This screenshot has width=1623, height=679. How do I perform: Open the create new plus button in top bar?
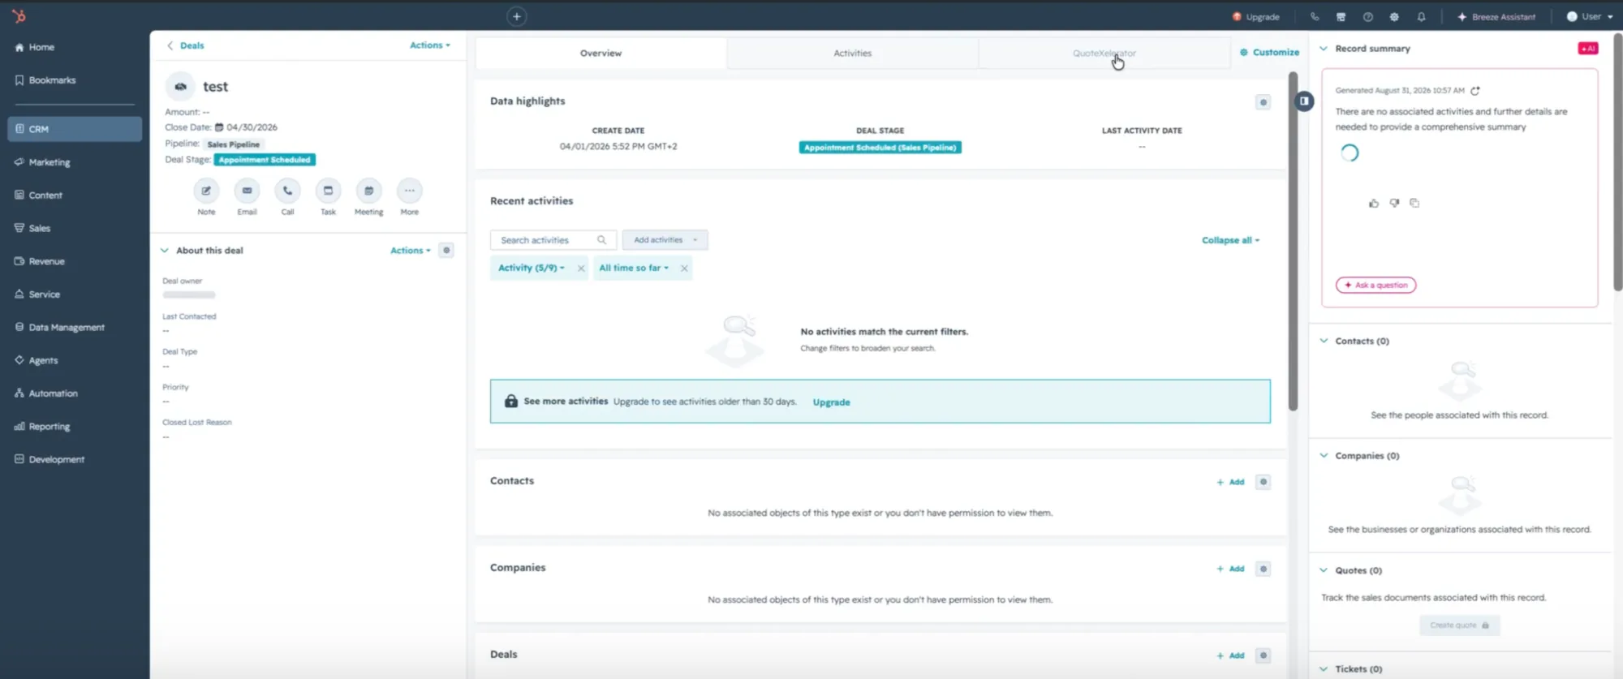tap(517, 16)
